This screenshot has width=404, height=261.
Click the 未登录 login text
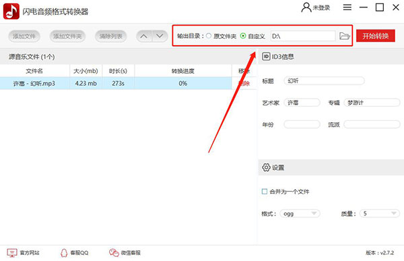click(x=321, y=8)
